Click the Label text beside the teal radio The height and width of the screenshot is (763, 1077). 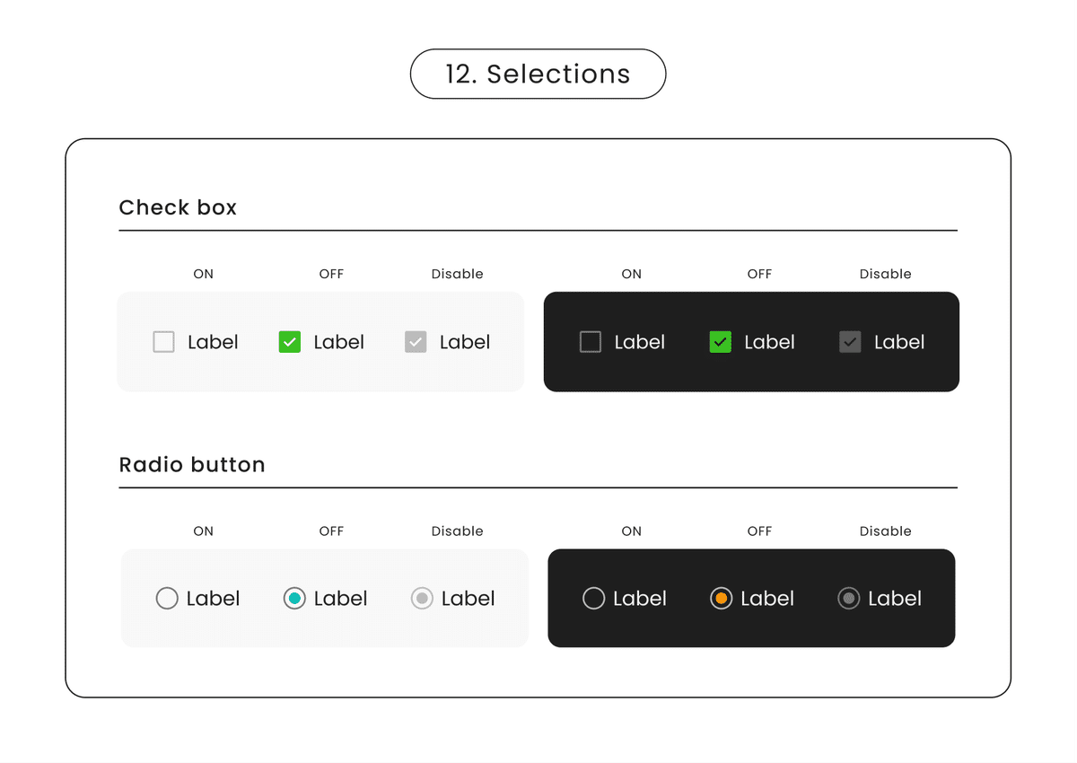340,599
